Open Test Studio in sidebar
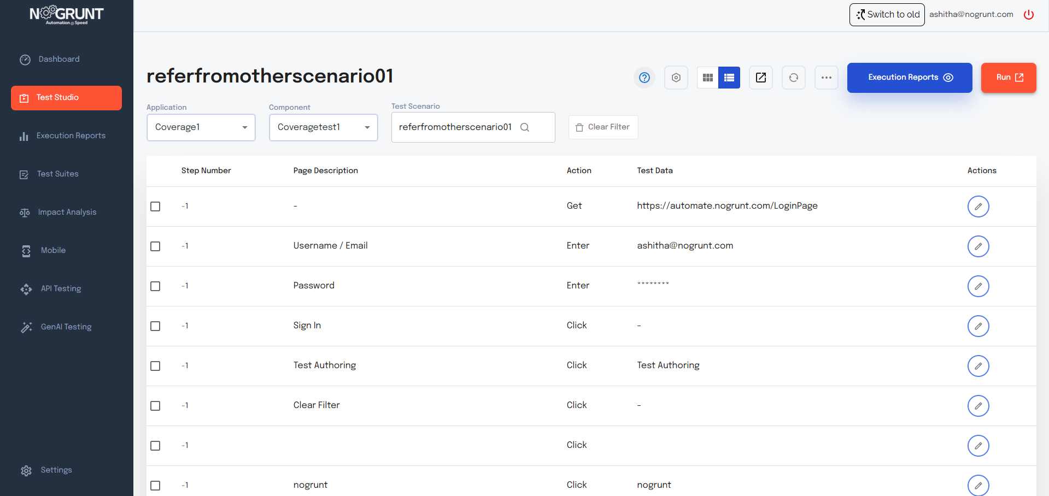This screenshot has width=1049, height=496. (x=66, y=98)
